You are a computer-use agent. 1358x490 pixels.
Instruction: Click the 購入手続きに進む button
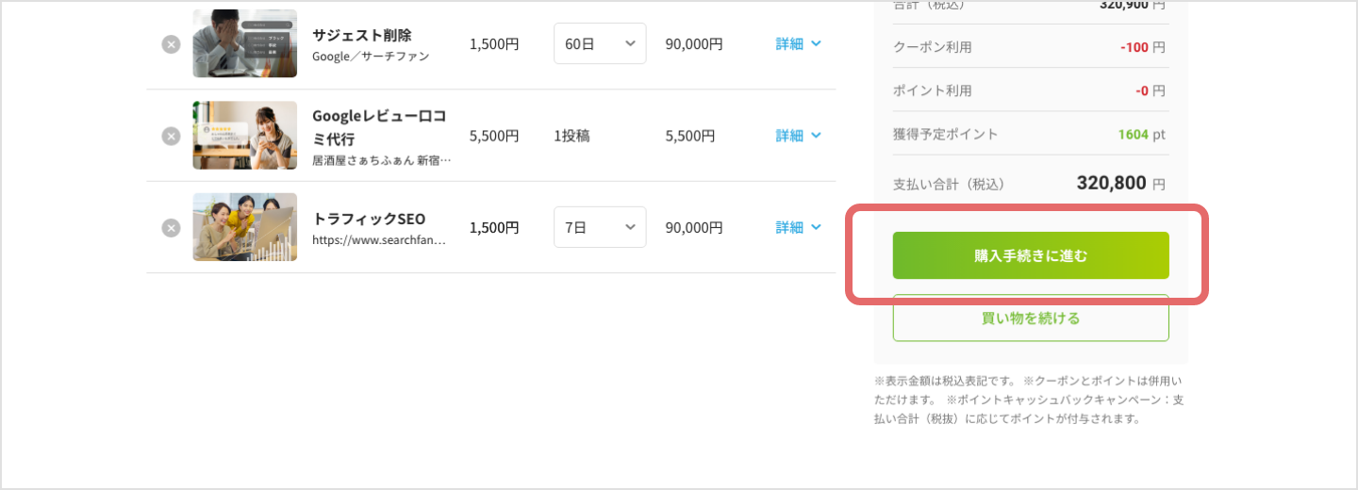point(1031,255)
